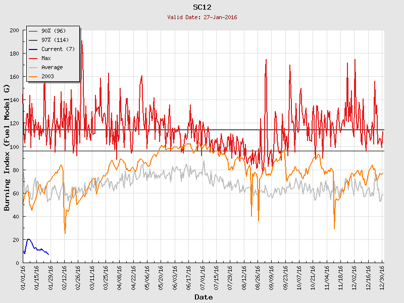Click the red Max line swatch in legend
This screenshot has height=303, width=404.
point(34,58)
